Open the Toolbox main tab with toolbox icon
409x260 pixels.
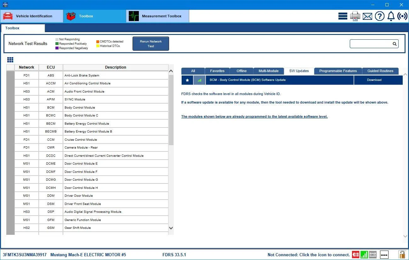pyautogui.click(x=94, y=16)
